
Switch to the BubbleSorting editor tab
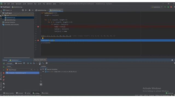click(41, 10)
